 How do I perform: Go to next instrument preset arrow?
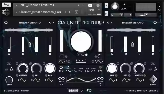coord(83,5)
